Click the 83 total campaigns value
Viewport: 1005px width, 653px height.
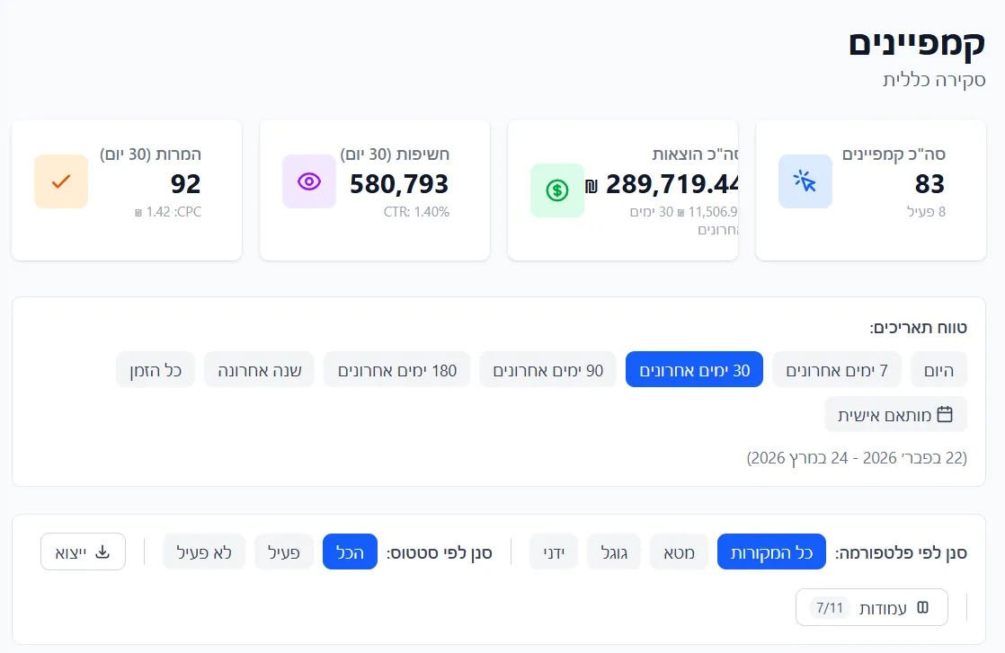click(929, 184)
